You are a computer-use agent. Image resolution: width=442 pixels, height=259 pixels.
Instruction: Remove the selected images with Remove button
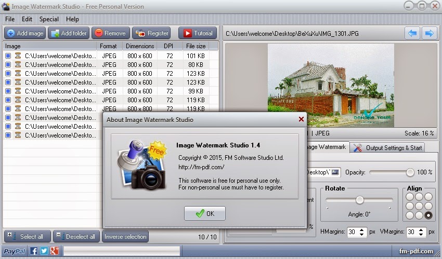[110, 33]
